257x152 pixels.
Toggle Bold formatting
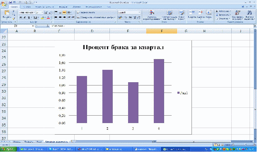click(20, 17)
